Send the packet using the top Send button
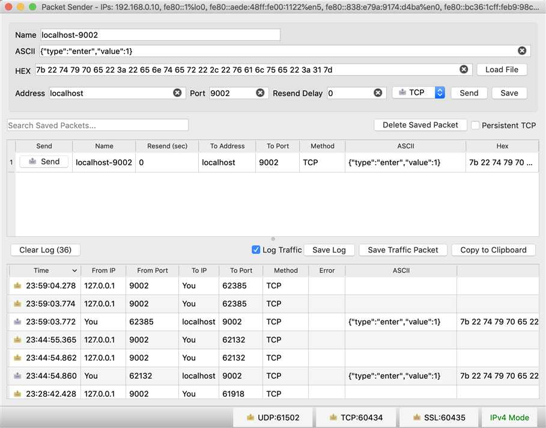 pyautogui.click(x=469, y=93)
